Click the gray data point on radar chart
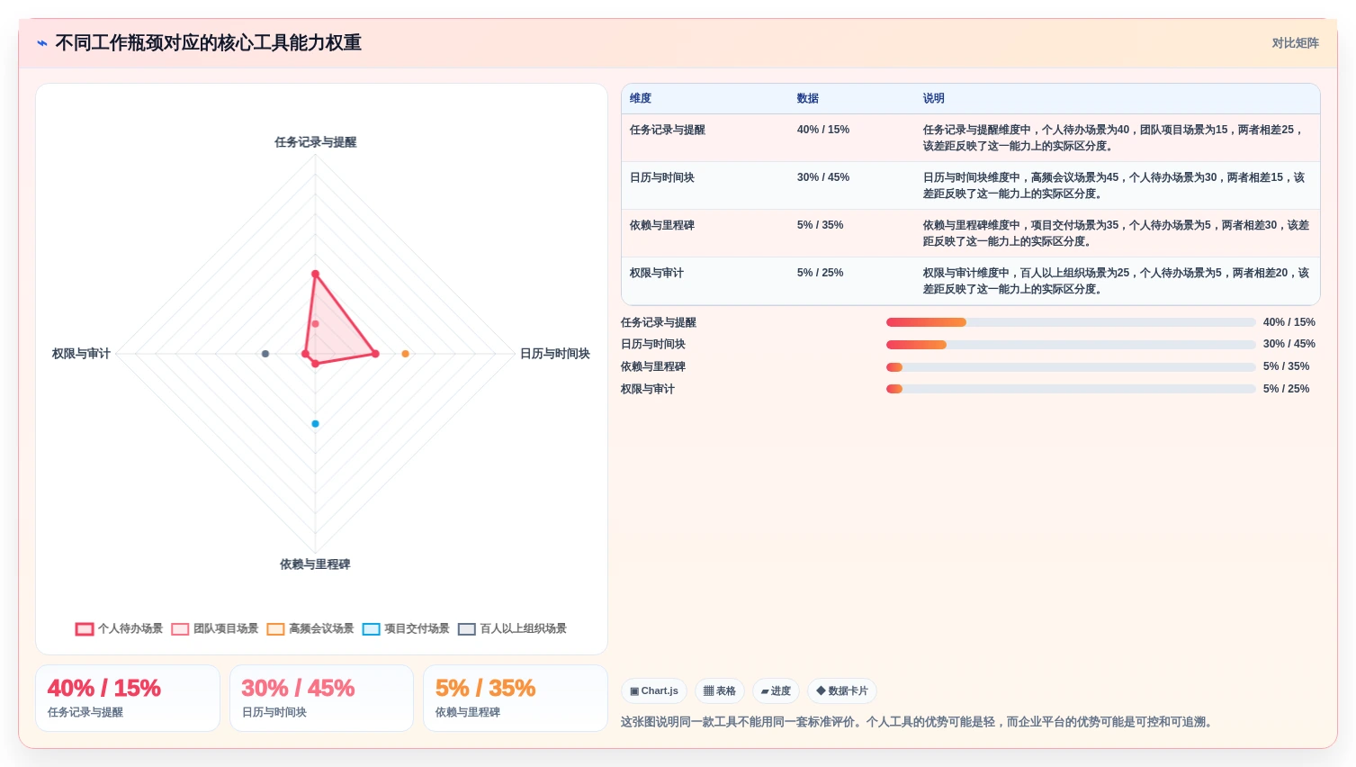 265,354
